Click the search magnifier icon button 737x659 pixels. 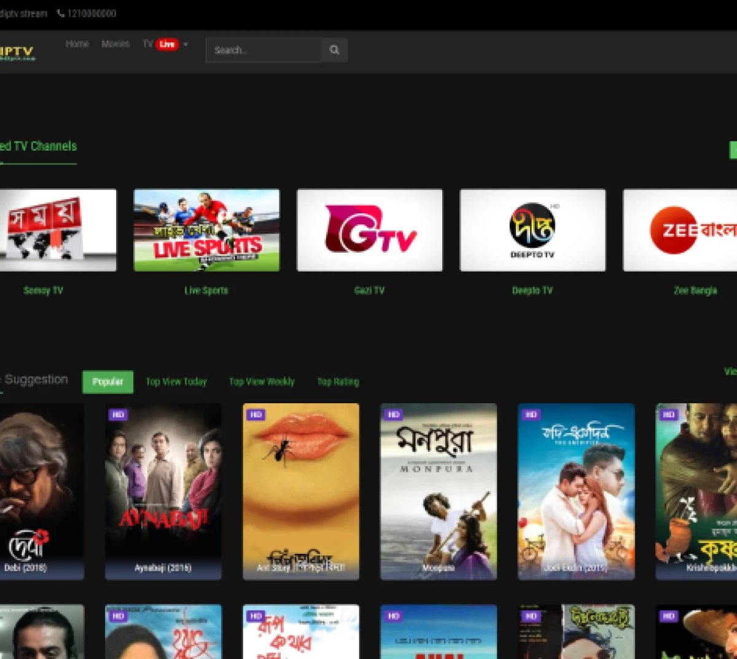tap(334, 50)
